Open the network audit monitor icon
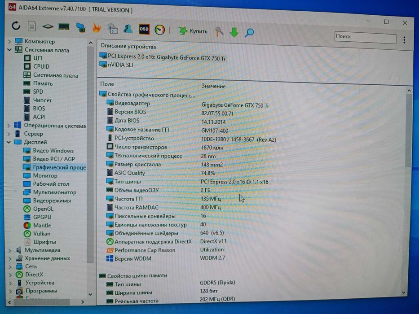The image size is (419, 314). (x=81, y=27)
